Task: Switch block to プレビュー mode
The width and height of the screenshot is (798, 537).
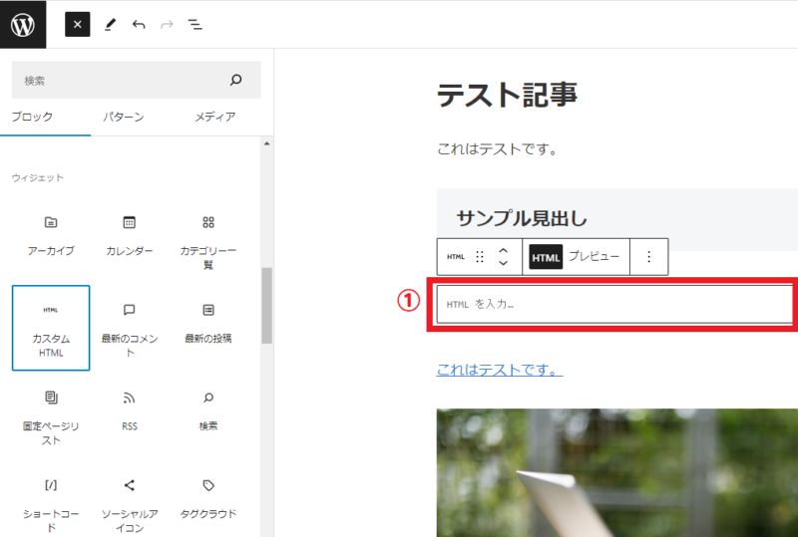Action: click(x=594, y=257)
